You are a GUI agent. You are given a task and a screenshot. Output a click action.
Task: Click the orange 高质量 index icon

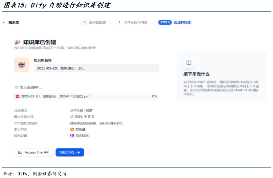(72, 129)
